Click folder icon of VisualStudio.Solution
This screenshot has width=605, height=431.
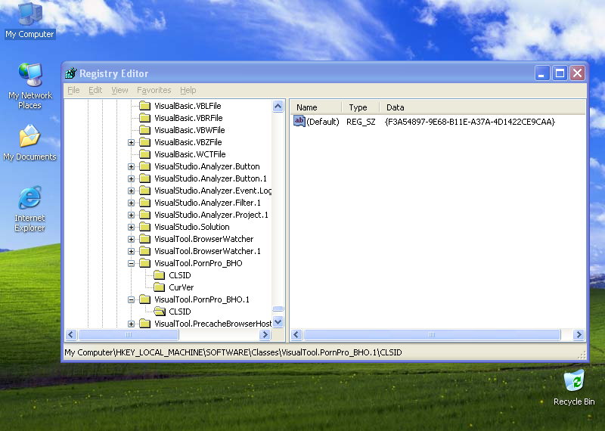(x=144, y=227)
